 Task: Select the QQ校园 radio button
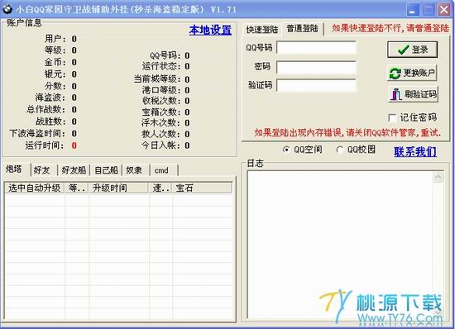pos(339,150)
